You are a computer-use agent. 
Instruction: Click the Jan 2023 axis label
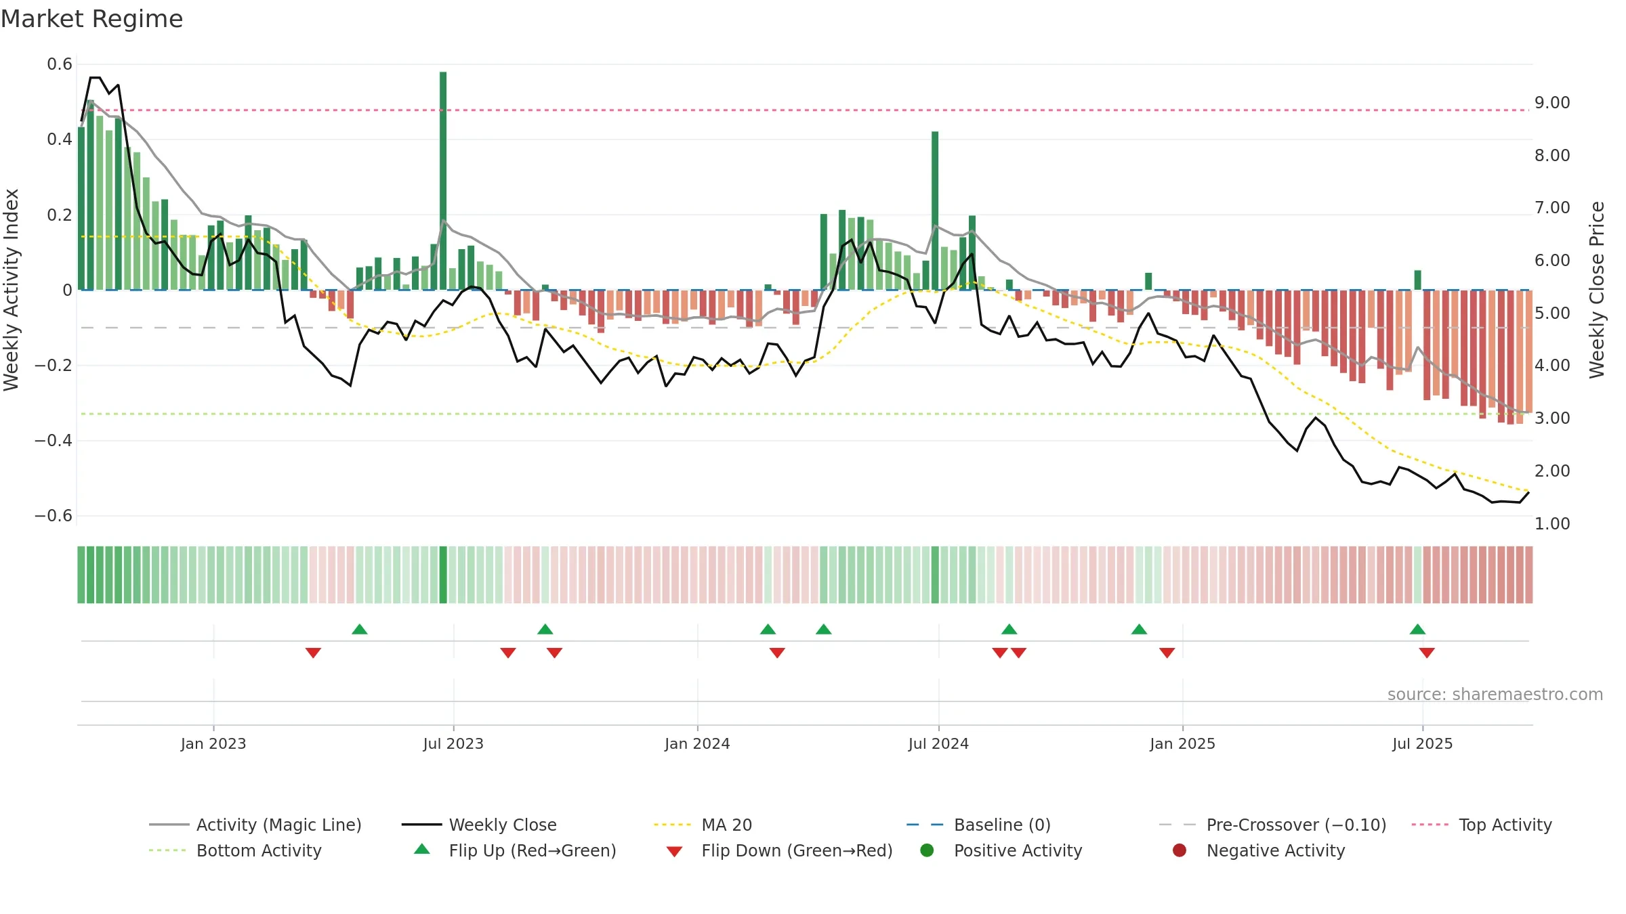point(213,744)
